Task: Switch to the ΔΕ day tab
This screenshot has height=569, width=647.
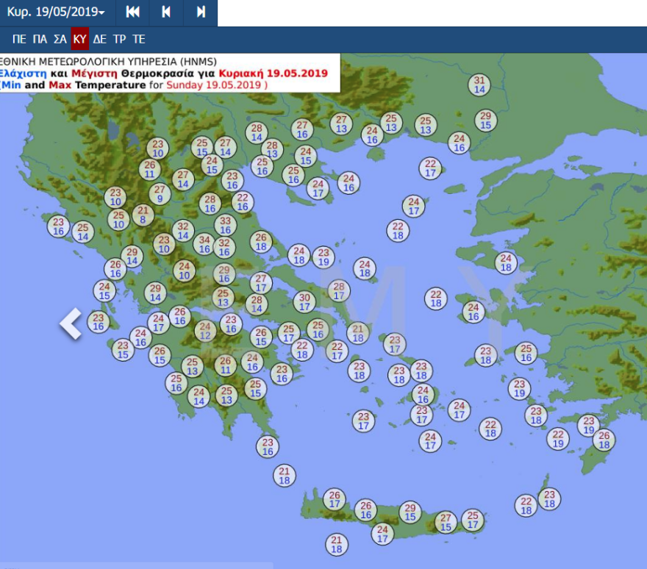Action: tap(100, 39)
